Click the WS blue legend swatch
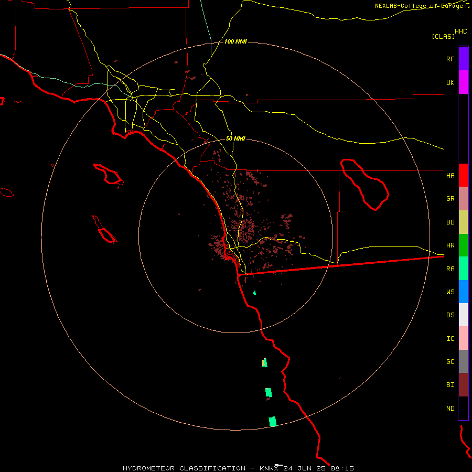 click(463, 292)
